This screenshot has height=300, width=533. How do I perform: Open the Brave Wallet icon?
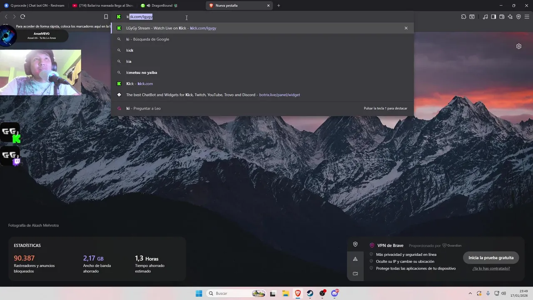tap(502, 17)
